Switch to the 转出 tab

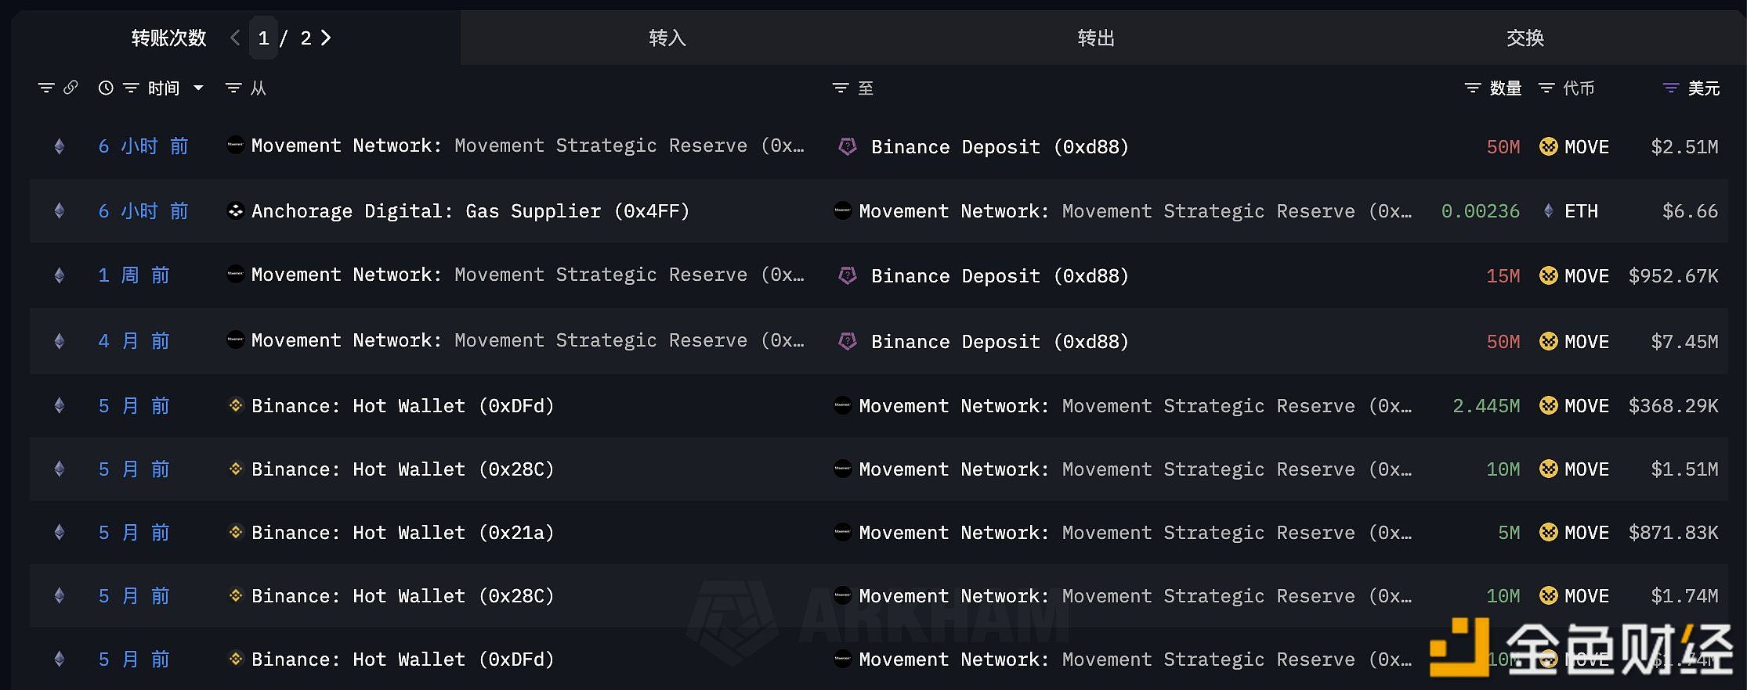(1095, 38)
